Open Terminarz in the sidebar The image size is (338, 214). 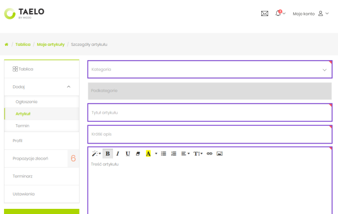tap(42, 176)
